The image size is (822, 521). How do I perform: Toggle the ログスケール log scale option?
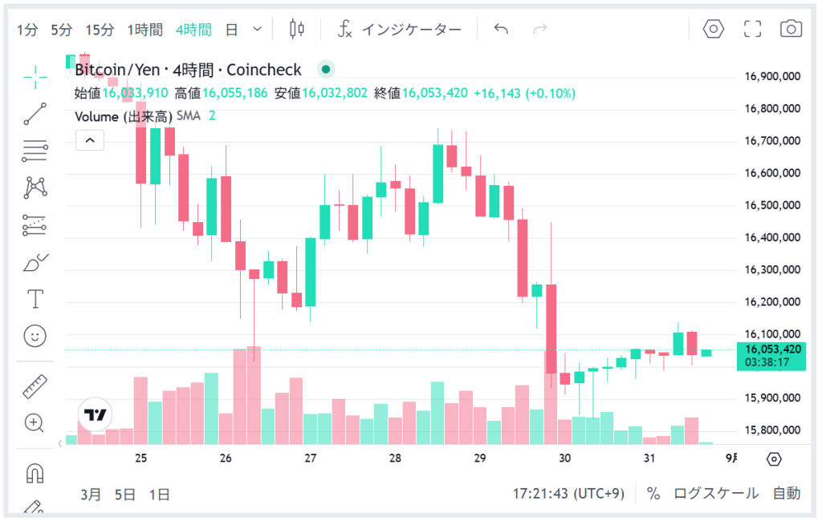coord(716,494)
